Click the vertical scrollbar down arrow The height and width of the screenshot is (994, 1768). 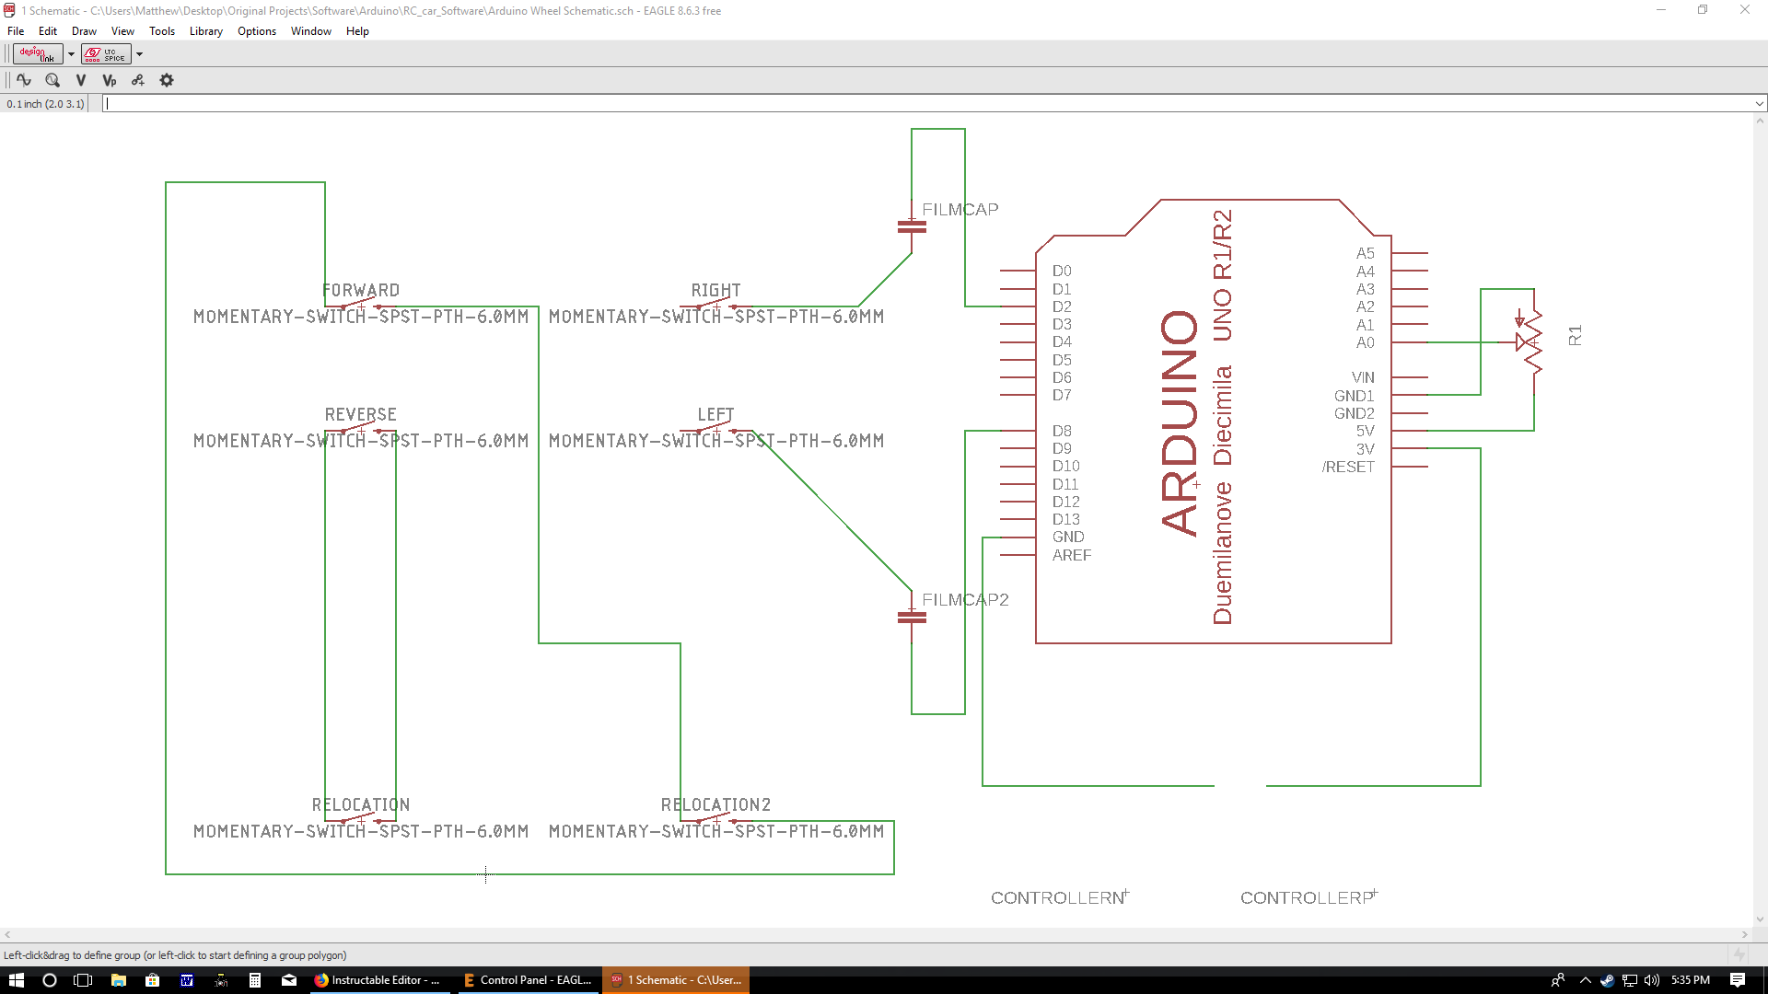tap(1760, 919)
